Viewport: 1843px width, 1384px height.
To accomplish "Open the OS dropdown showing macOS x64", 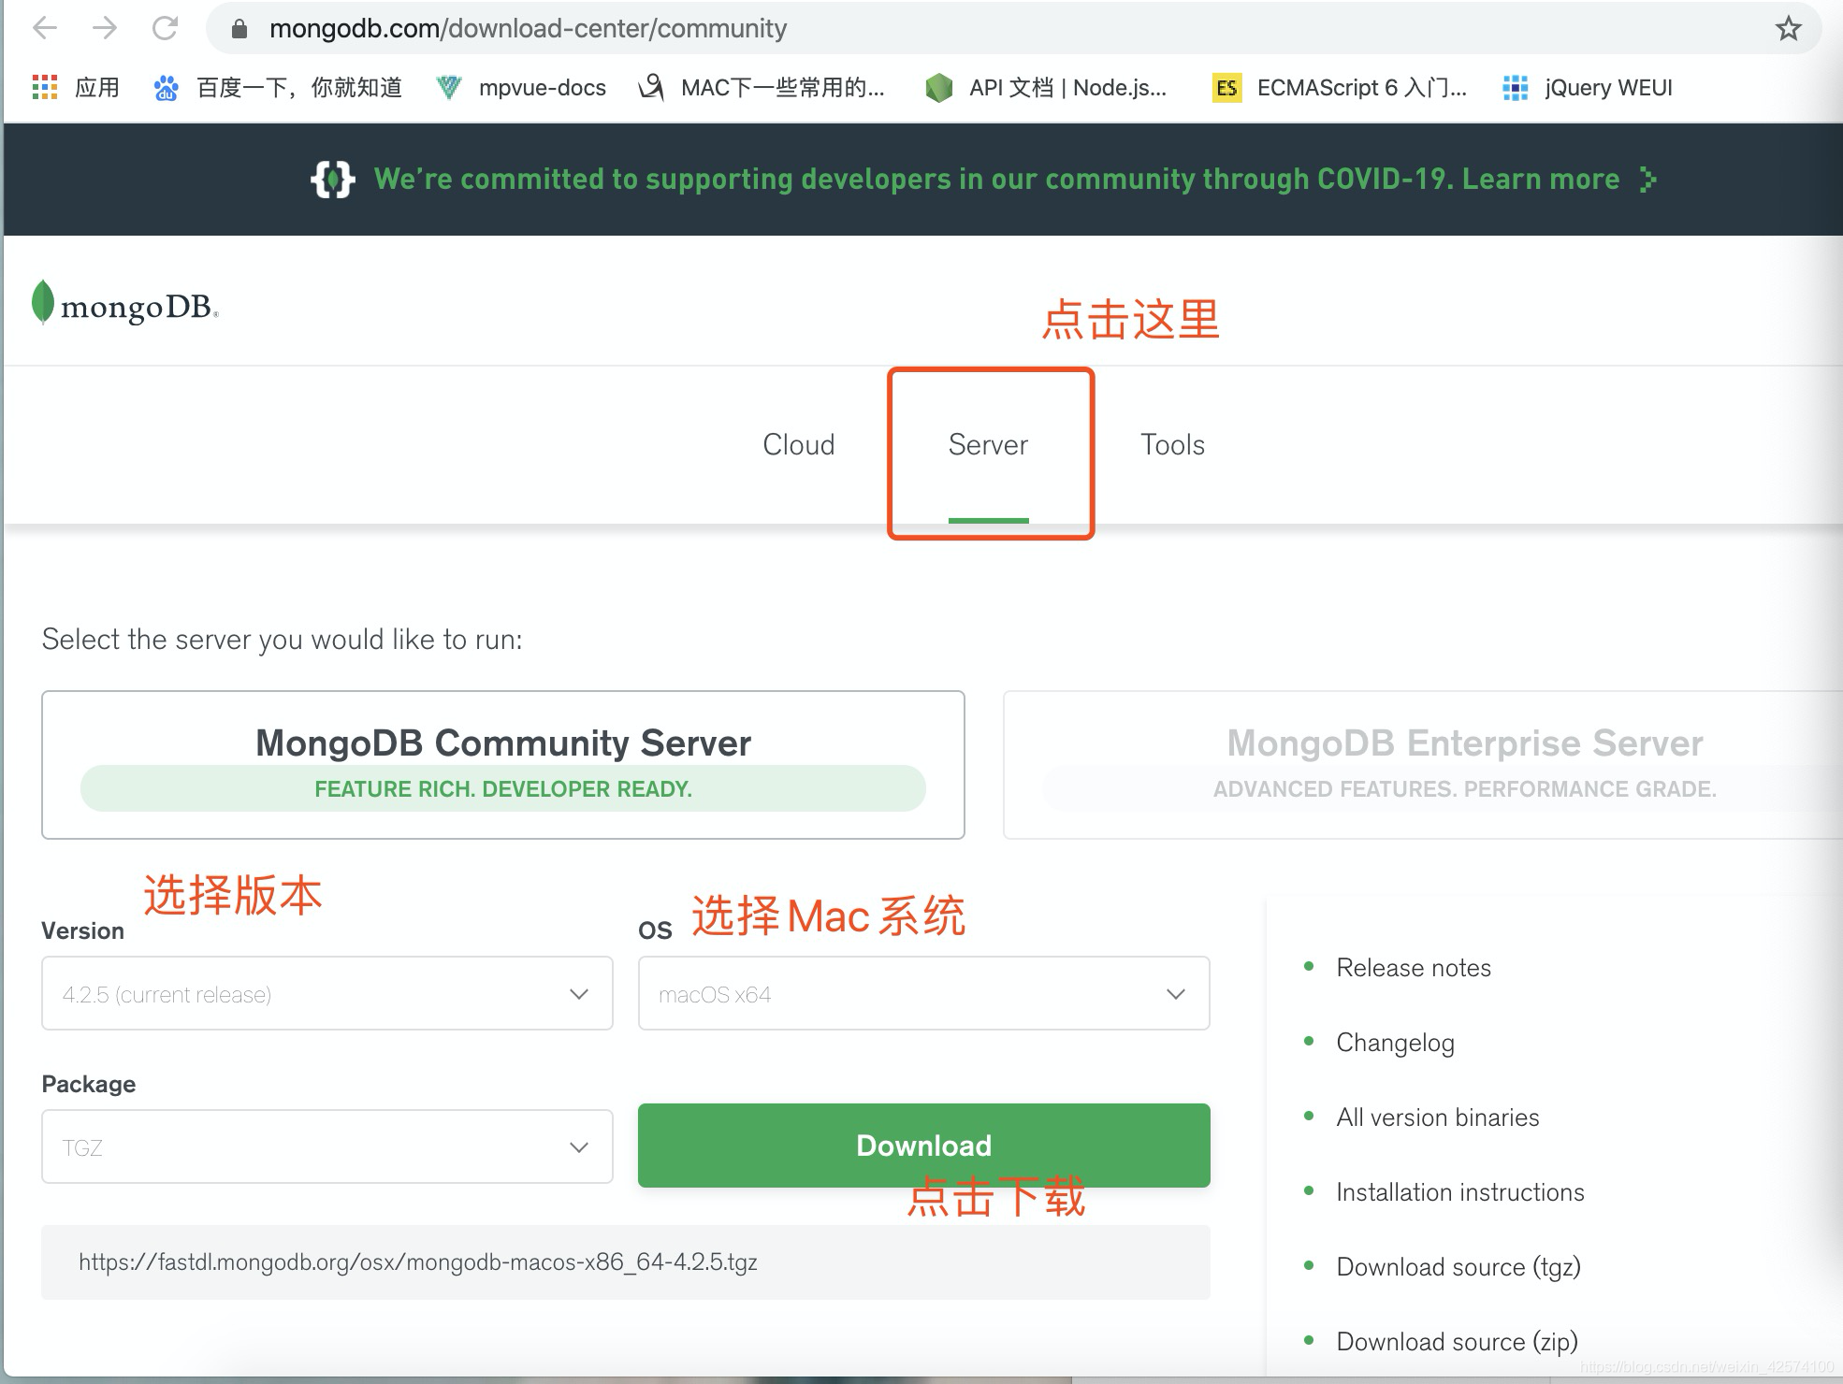I will click(924, 993).
